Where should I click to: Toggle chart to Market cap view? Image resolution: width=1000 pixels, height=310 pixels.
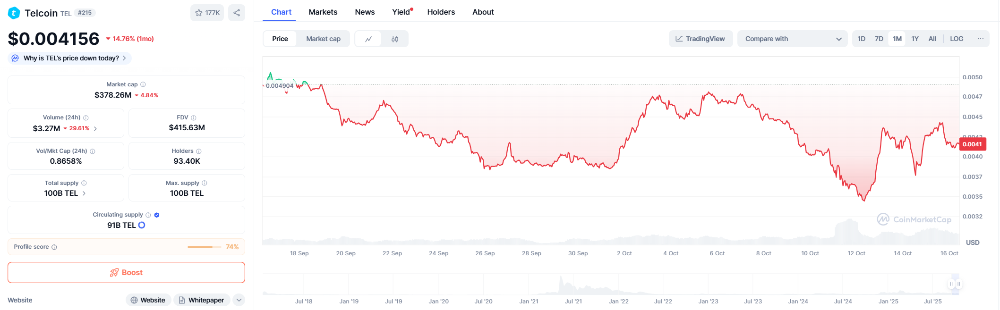point(323,39)
